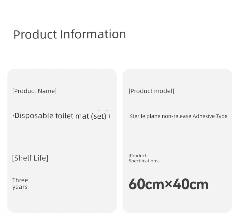Click the word Sterile in the product model
The height and width of the screenshot is (216, 238).
(137, 116)
